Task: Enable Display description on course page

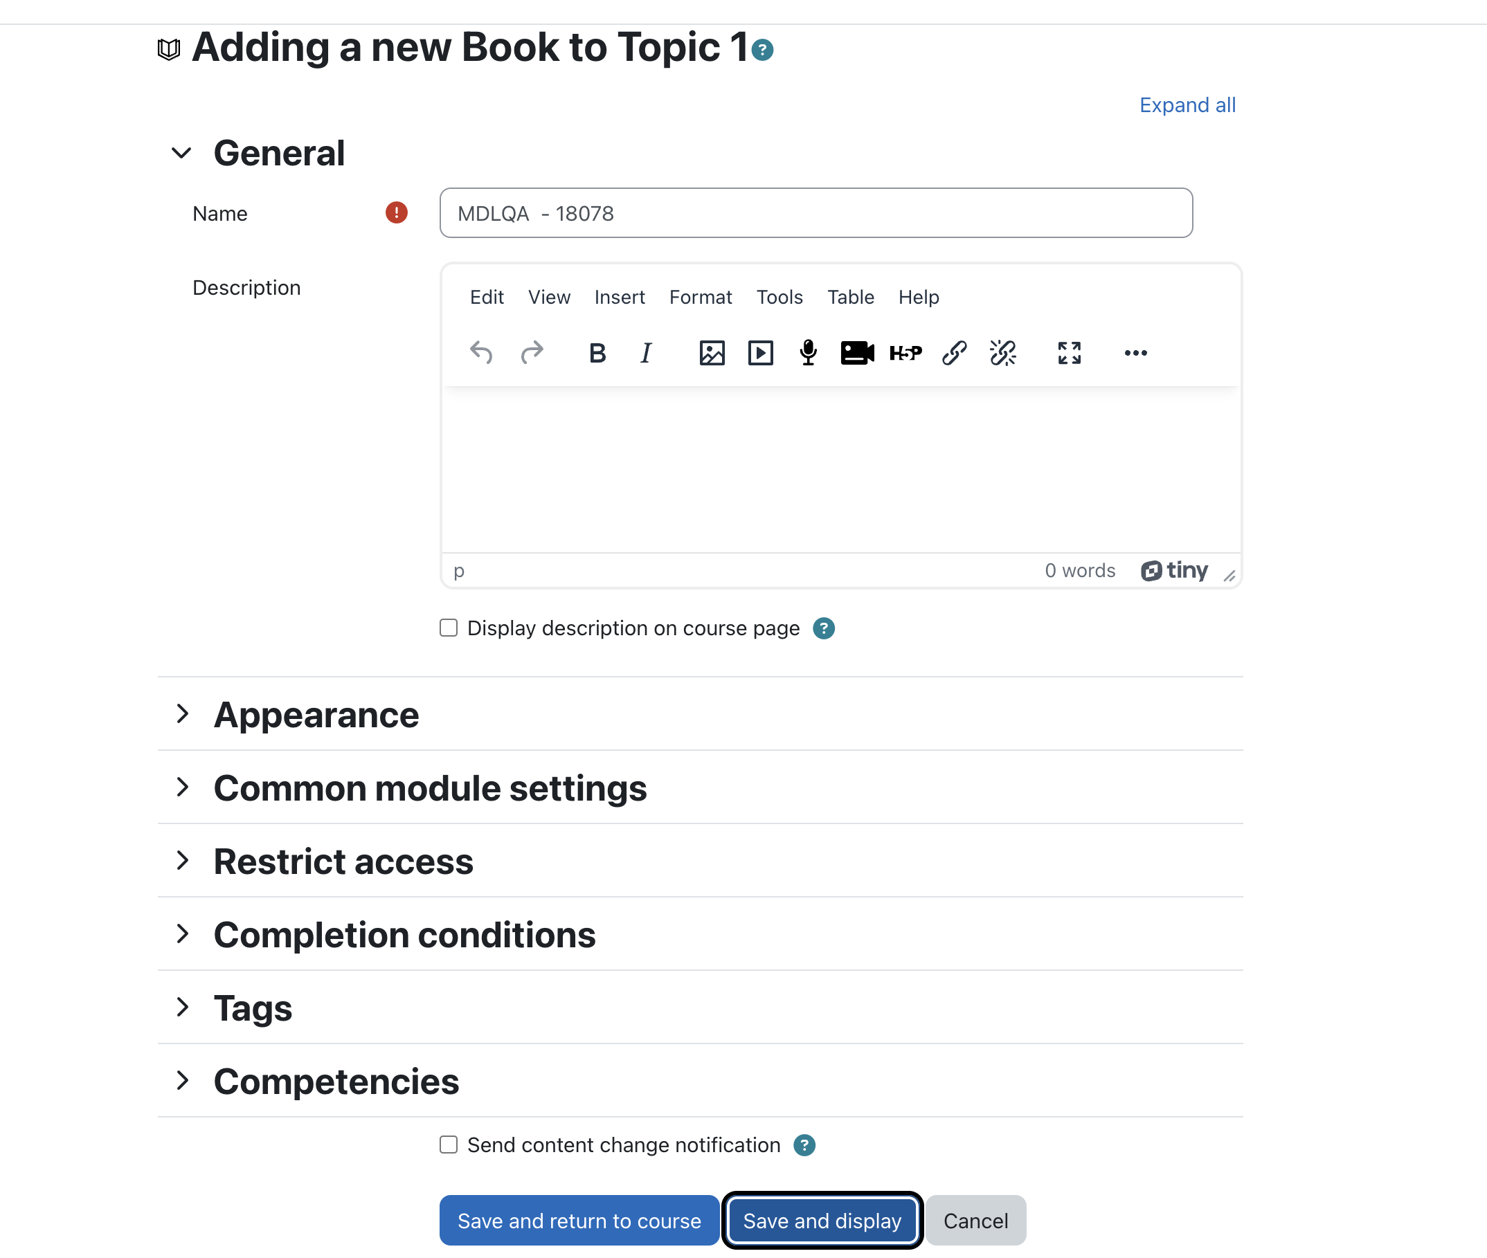Action: coord(449,628)
